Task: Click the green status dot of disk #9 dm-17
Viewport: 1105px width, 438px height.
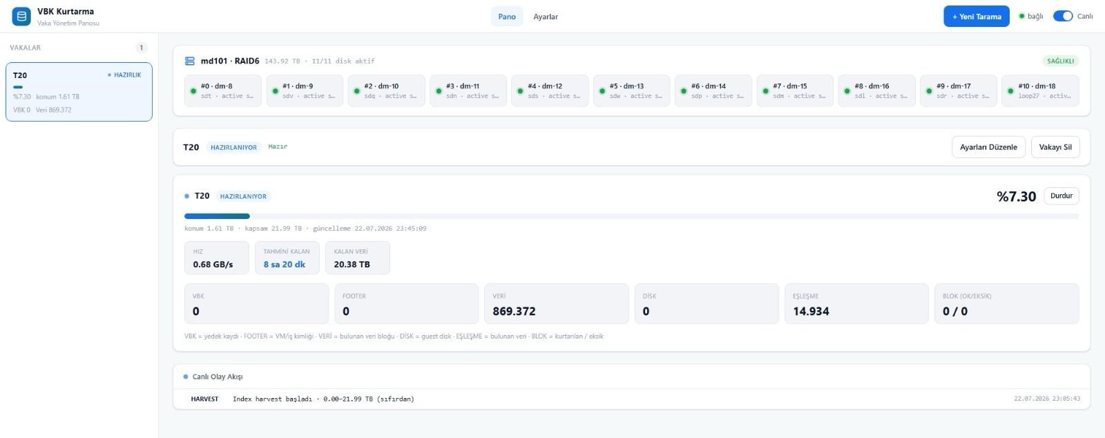Action: tap(929, 91)
